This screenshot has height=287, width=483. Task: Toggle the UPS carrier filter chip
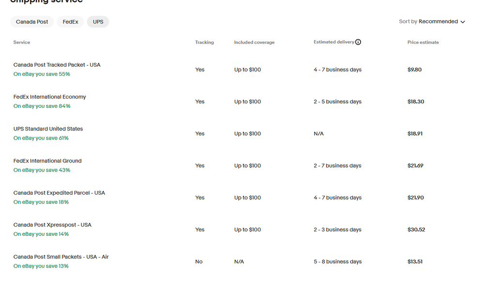click(x=98, y=22)
